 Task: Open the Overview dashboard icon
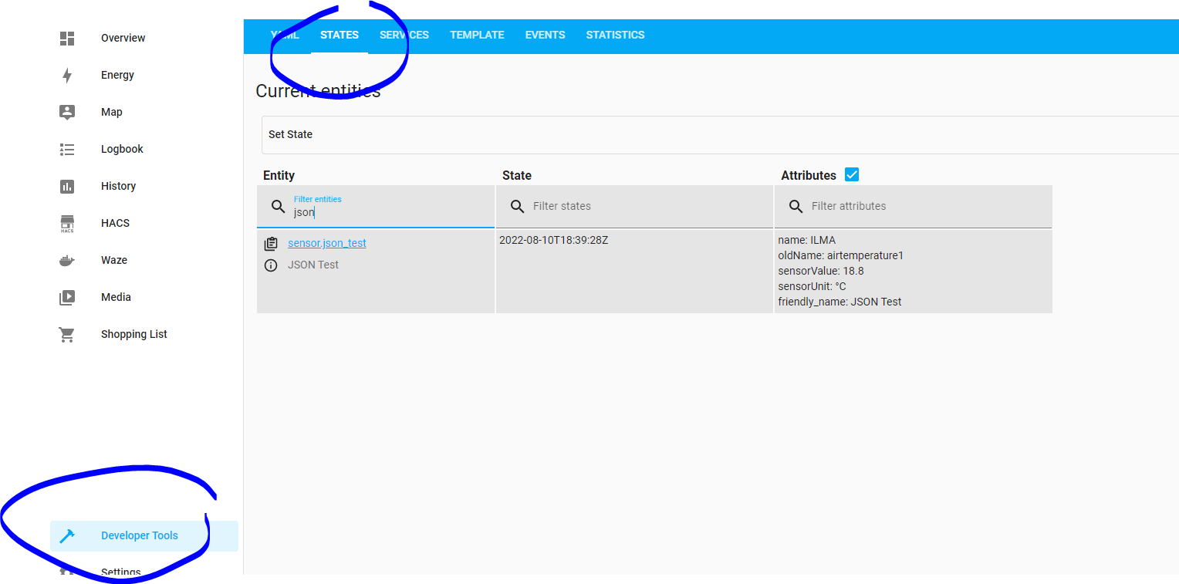66,37
